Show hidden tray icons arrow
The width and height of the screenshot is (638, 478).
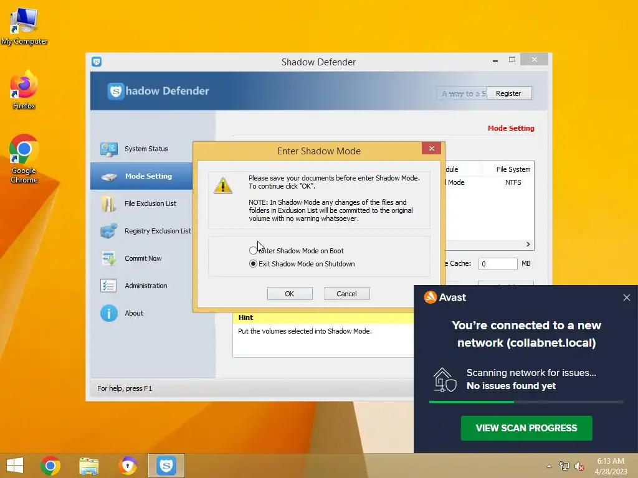(550, 467)
